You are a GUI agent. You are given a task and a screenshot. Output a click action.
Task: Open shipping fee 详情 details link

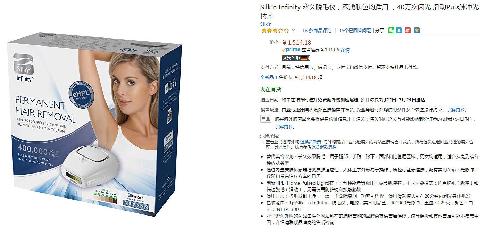click(345, 50)
